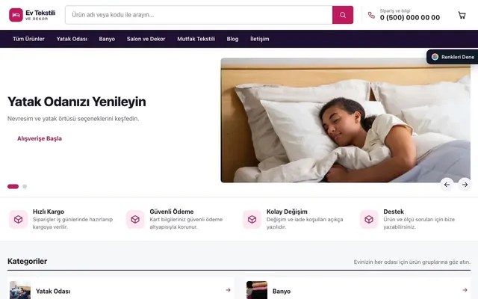Open Mutfak Tekstili menu item

click(196, 39)
